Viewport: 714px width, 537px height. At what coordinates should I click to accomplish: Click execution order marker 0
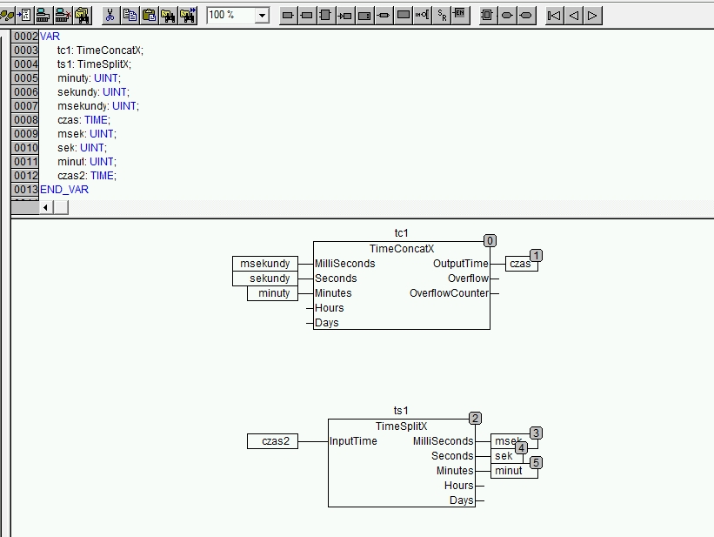click(x=490, y=241)
